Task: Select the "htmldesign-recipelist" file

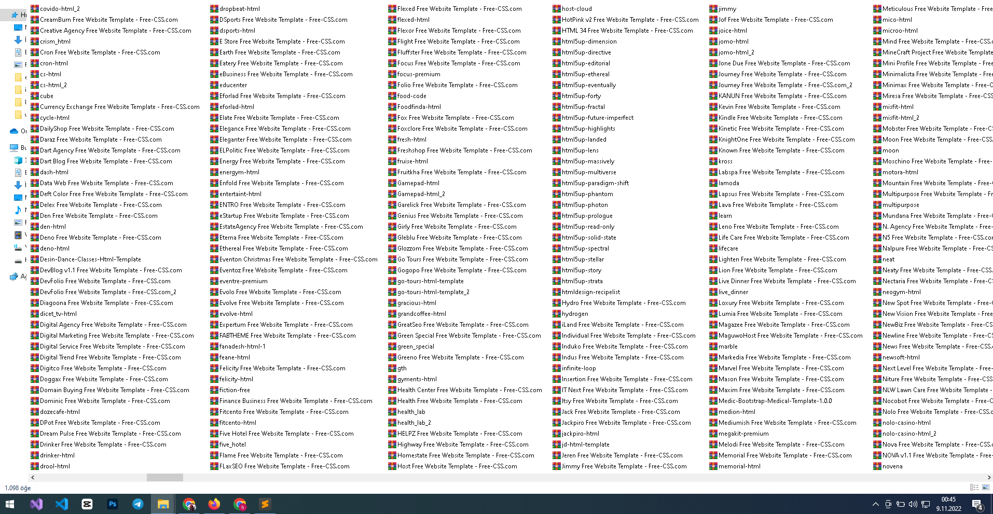Action: [586, 292]
